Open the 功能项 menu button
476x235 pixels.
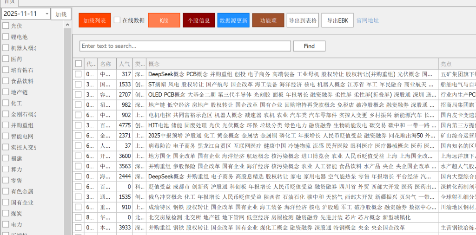(268, 20)
